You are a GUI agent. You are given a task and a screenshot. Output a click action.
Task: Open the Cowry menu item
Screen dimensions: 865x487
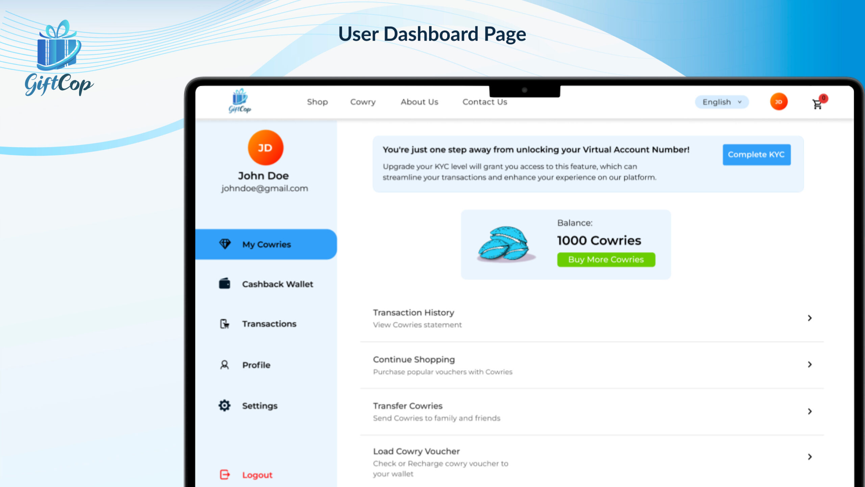(x=363, y=102)
